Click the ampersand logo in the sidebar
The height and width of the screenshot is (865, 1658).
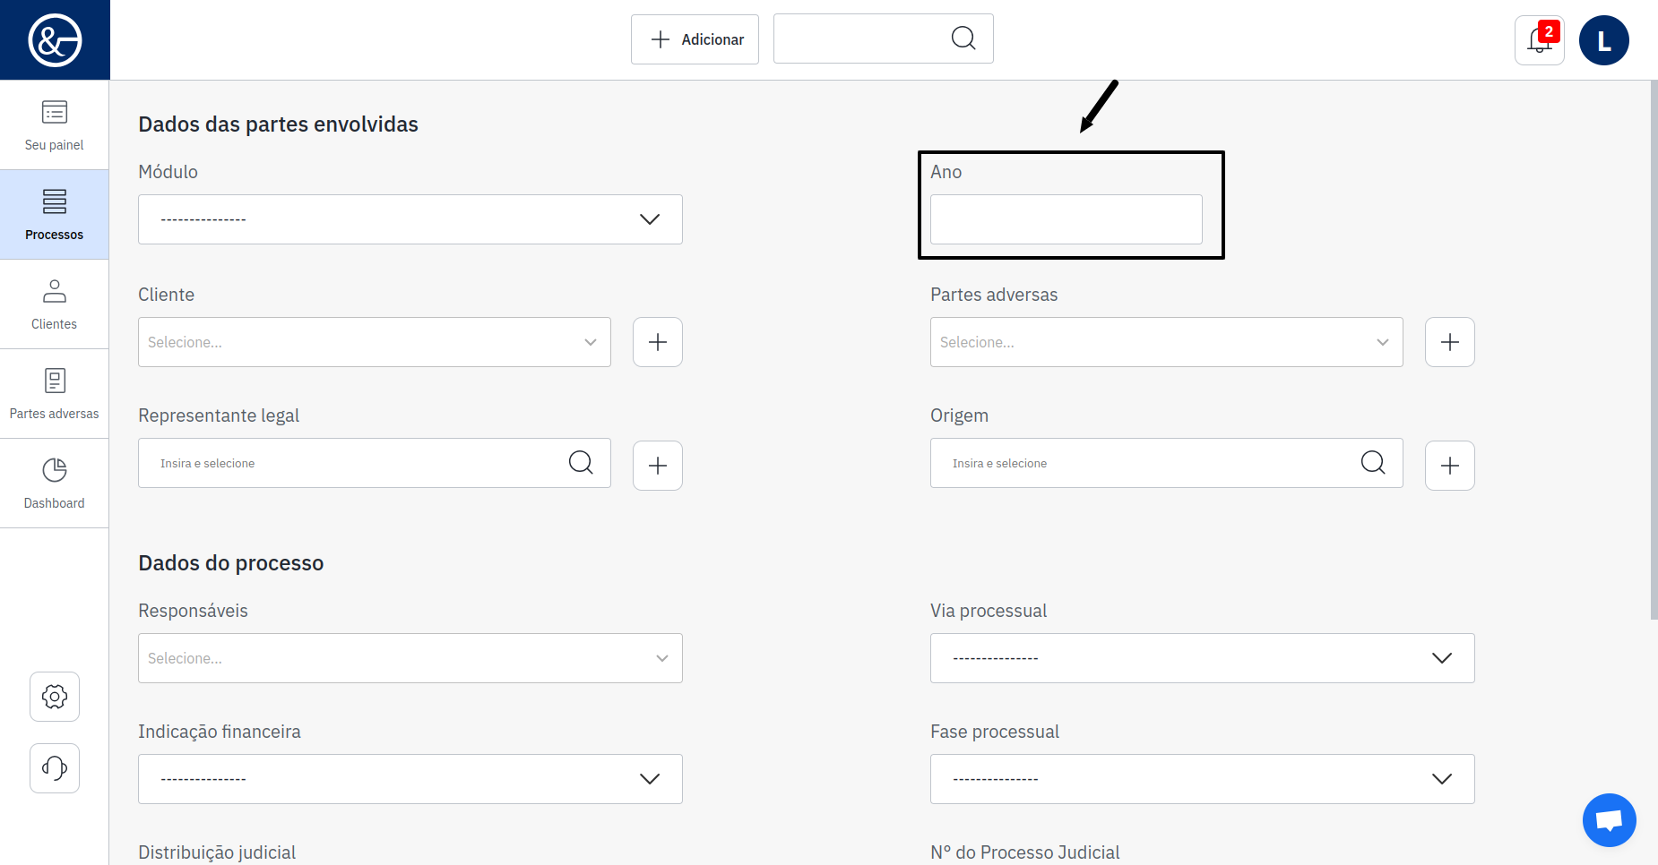pyautogui.click(x=55, y=40)
